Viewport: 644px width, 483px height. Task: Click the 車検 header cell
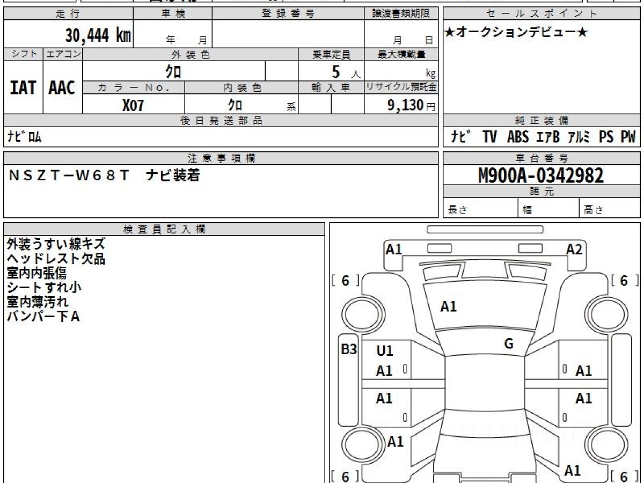pyautogui.click(x=173, y=14)
